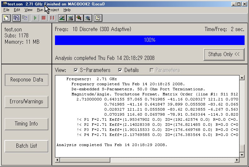Click the horizontal scroll right arrow
The width and height of the screenshot is (249, 167).
coord(237,160)
